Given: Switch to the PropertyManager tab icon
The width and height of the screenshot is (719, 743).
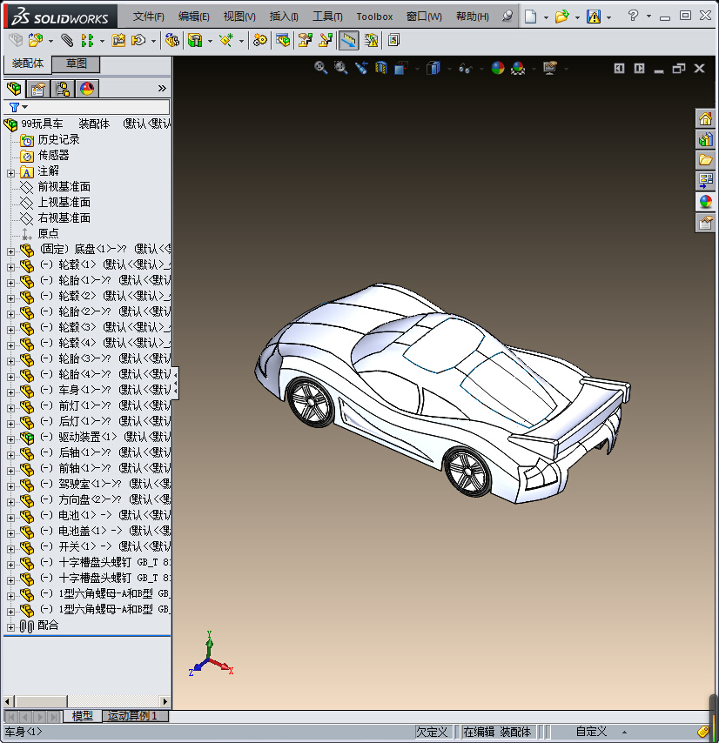Looking at the screenshot, I should click(x=38, y=88).
